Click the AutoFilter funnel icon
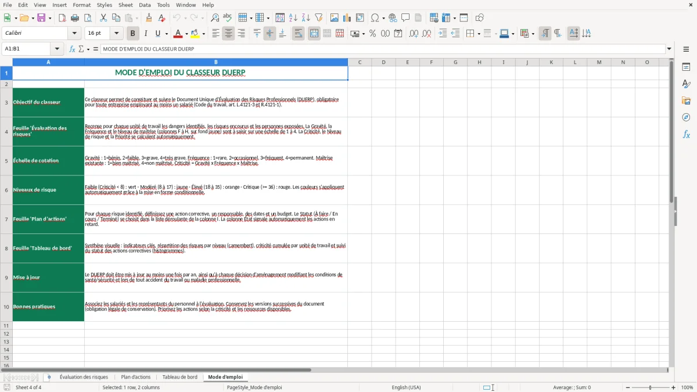This screenshot has height=392, width=697. (x=318, y=18)
